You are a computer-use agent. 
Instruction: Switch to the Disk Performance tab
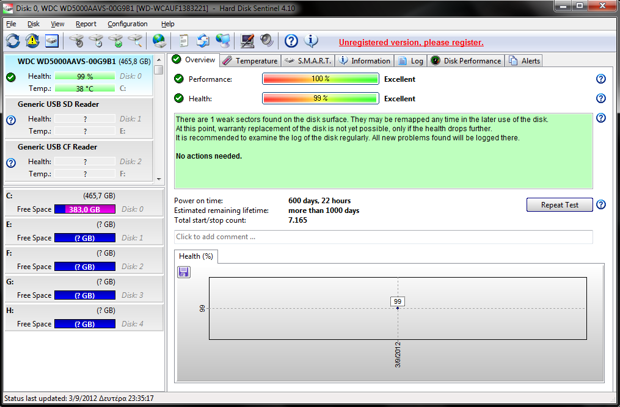tap(466, 61)
